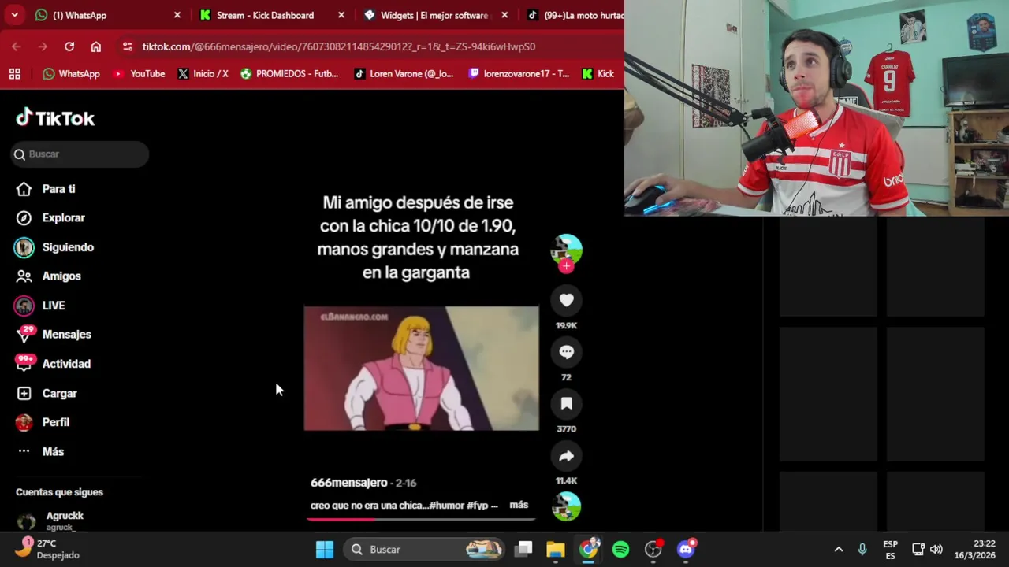
Task: Open the browser apps grid icon
Action: [x=14, y=73]
